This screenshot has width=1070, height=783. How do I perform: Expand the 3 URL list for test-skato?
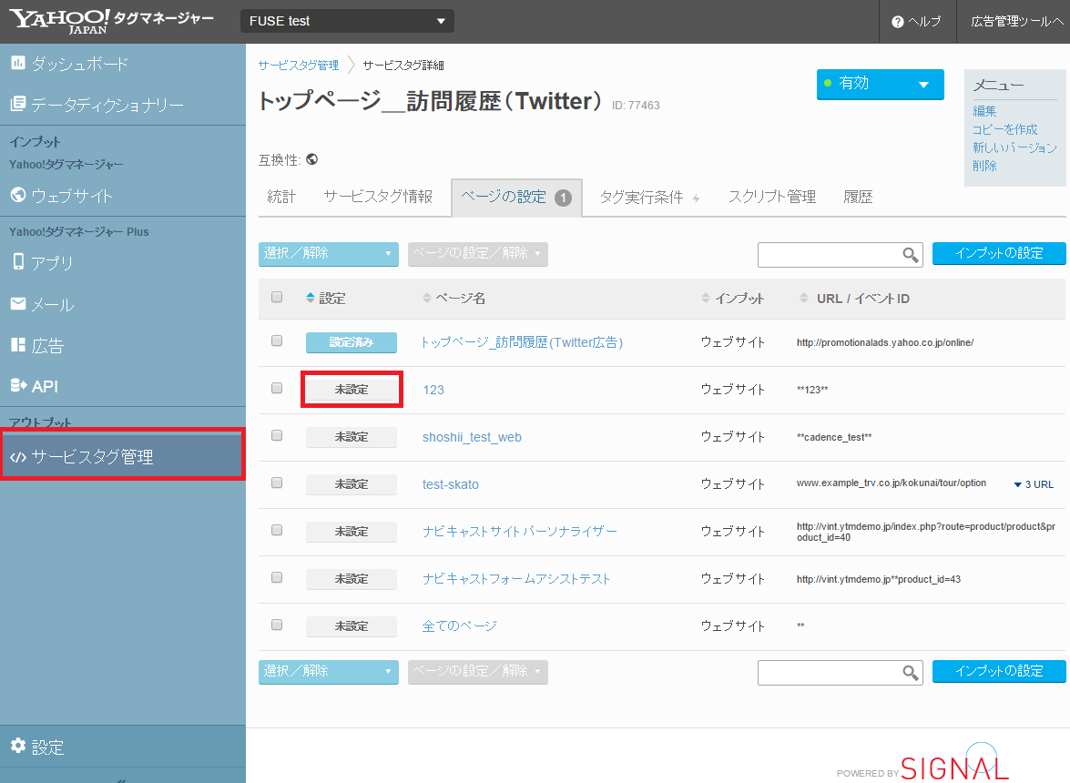1034,484
